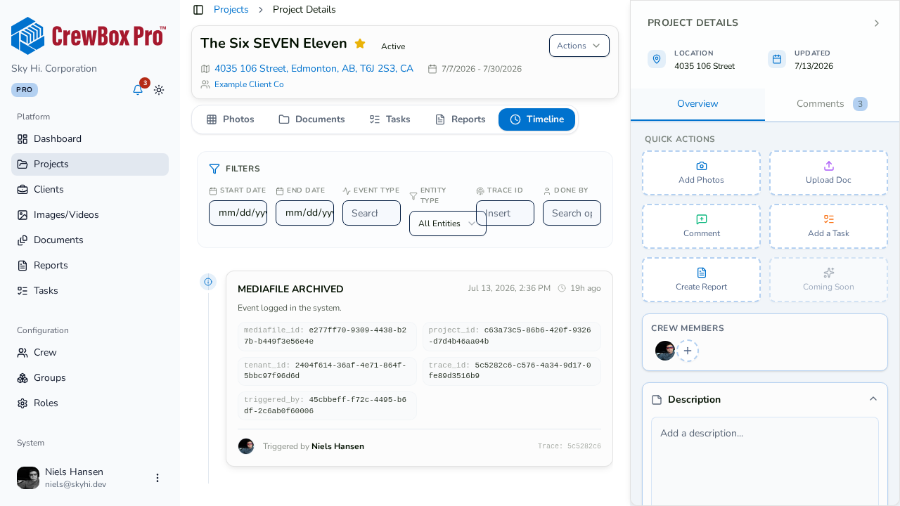The image size is (900, 506).
Task: Click the timeline info marker icon
Action: tap(208, 282)
